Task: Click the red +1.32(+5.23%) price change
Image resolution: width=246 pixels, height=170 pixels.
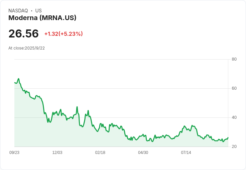Action: [64, 34]
